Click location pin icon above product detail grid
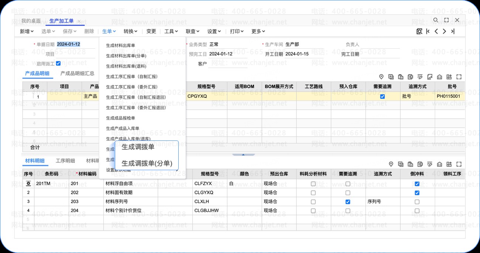 tap(381, 77)
